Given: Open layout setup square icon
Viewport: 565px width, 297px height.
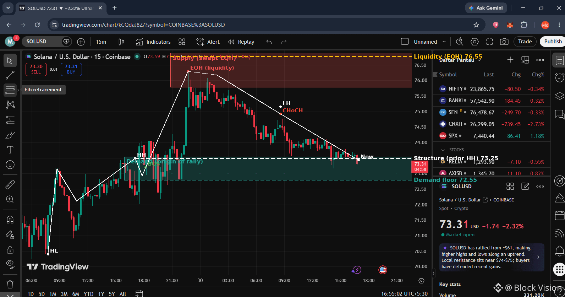Looking at the screenshot, I should click(405, 42).
